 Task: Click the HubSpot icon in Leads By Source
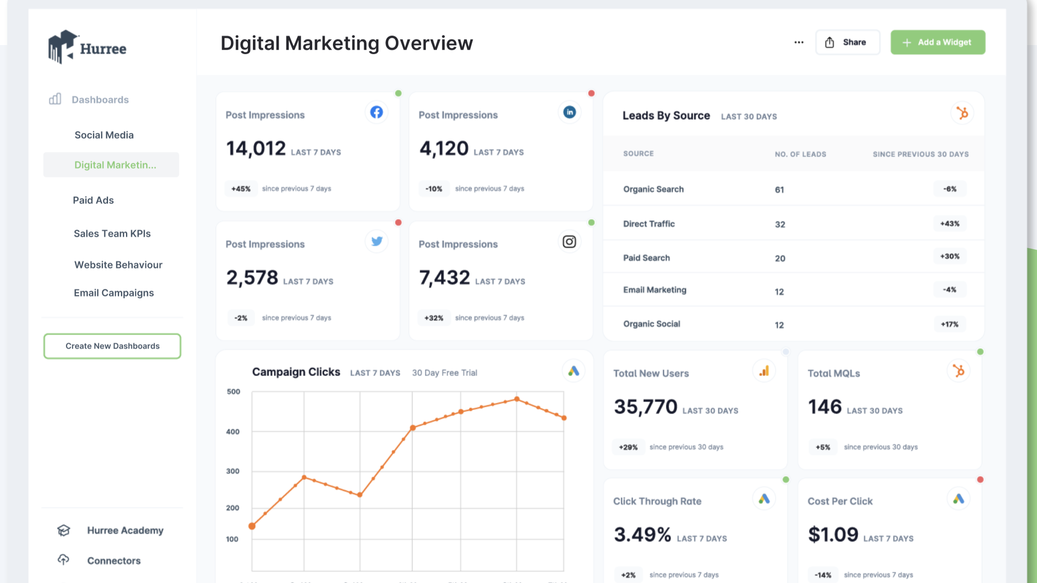click(962, 113)
